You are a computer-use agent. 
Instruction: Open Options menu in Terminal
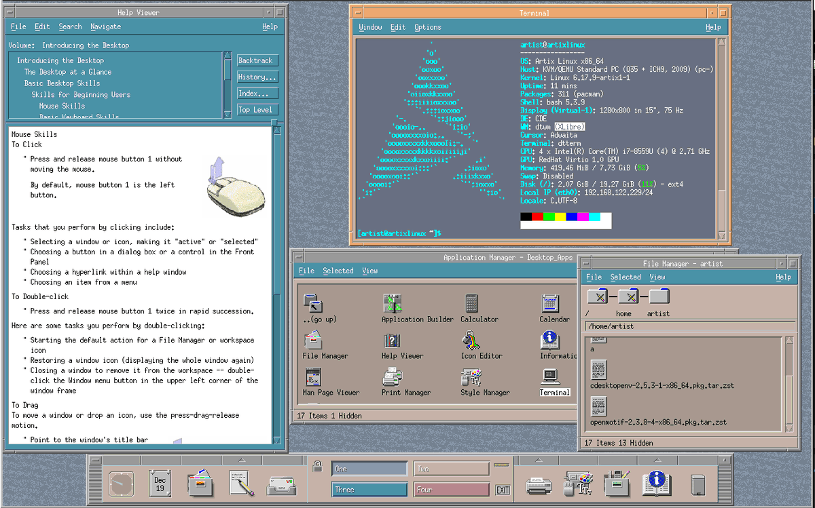pos(428,27)
